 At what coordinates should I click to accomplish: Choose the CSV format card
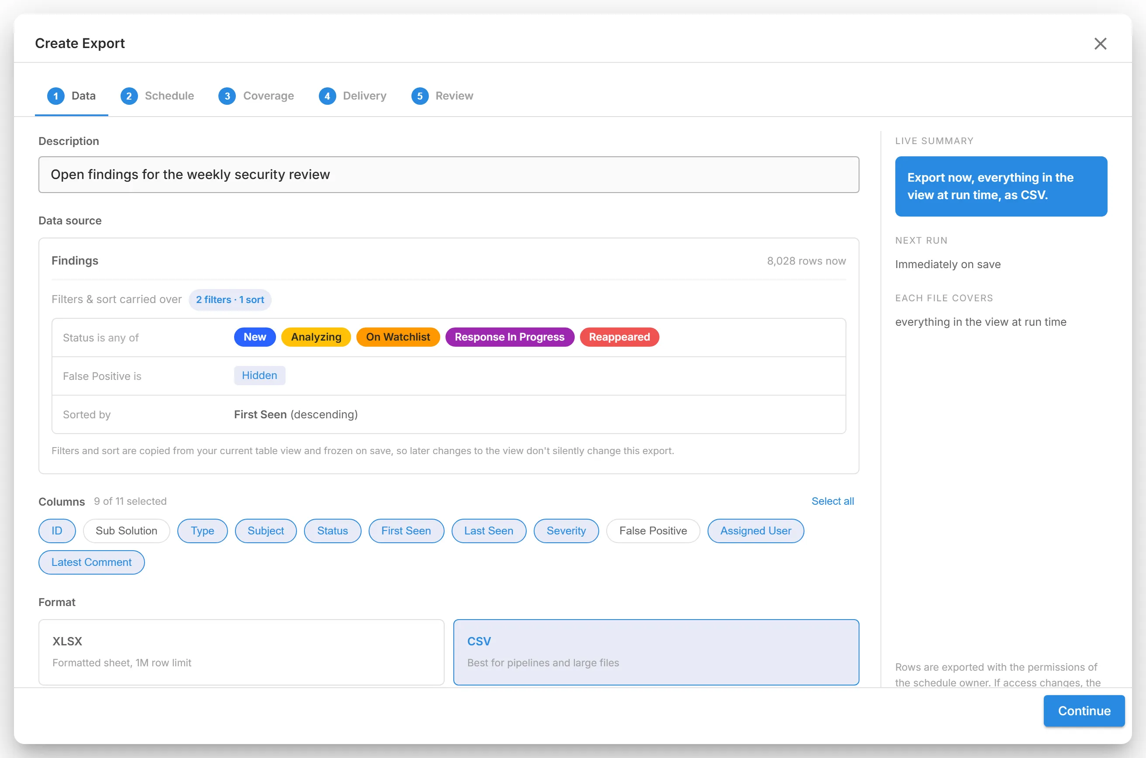pyautogui.click(x=656, y=652)
